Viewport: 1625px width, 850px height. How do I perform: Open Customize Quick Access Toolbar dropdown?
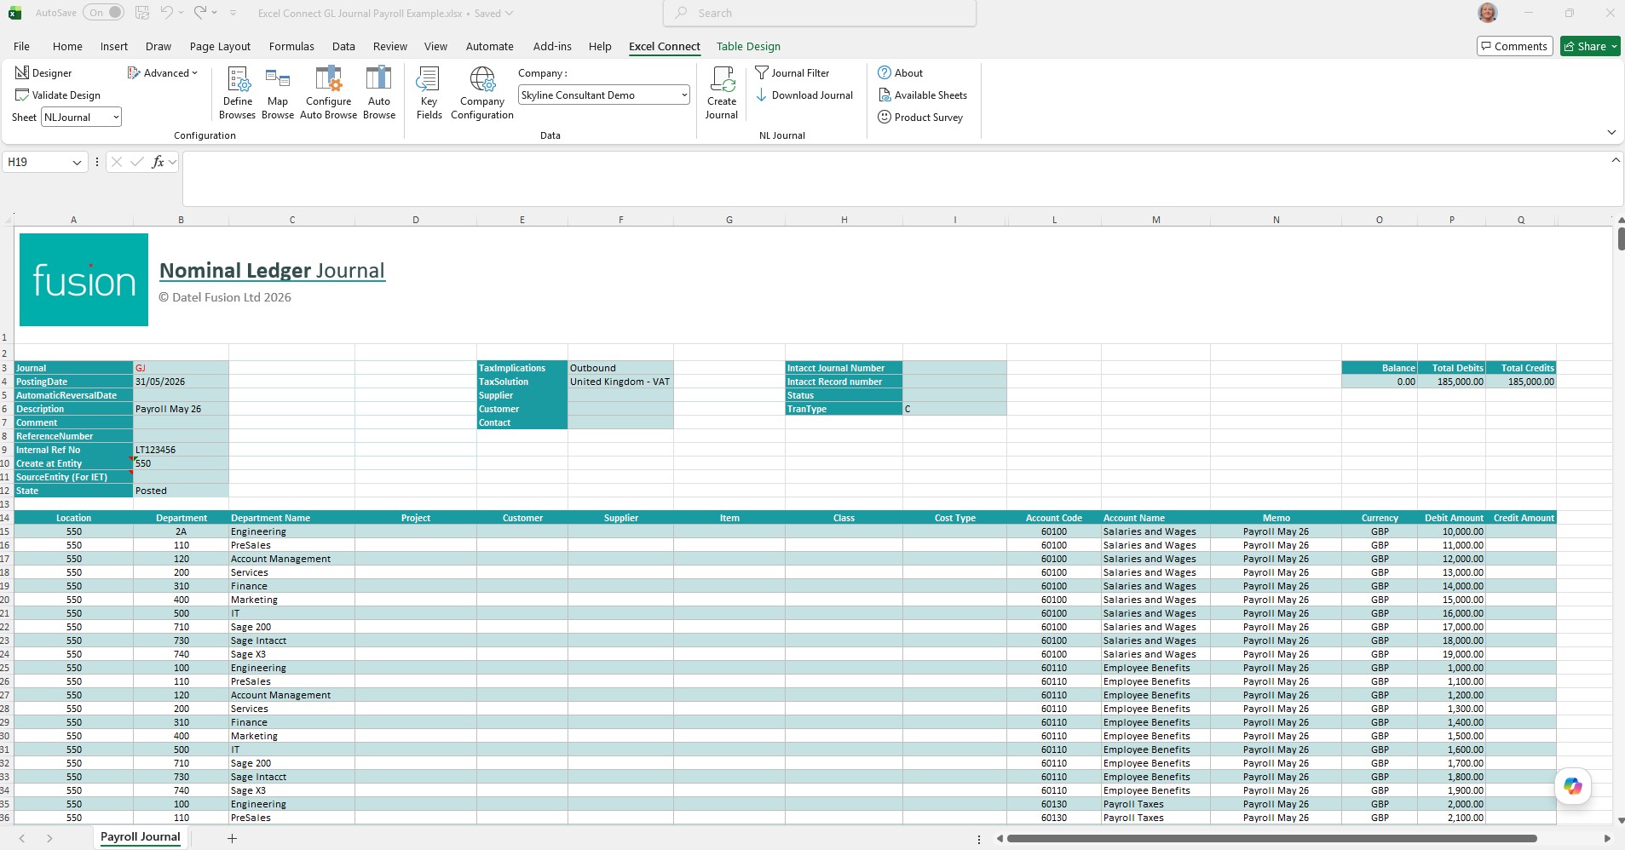pos(233,13)
